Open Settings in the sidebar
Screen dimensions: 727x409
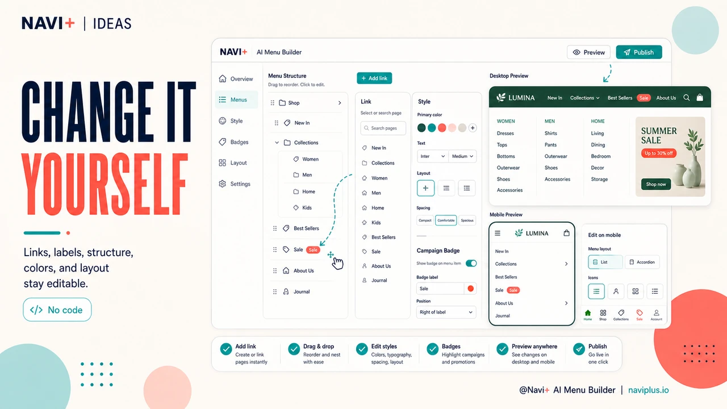(236, 184)
